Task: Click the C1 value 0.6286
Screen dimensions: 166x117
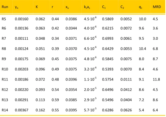Action: click(108, 110)
